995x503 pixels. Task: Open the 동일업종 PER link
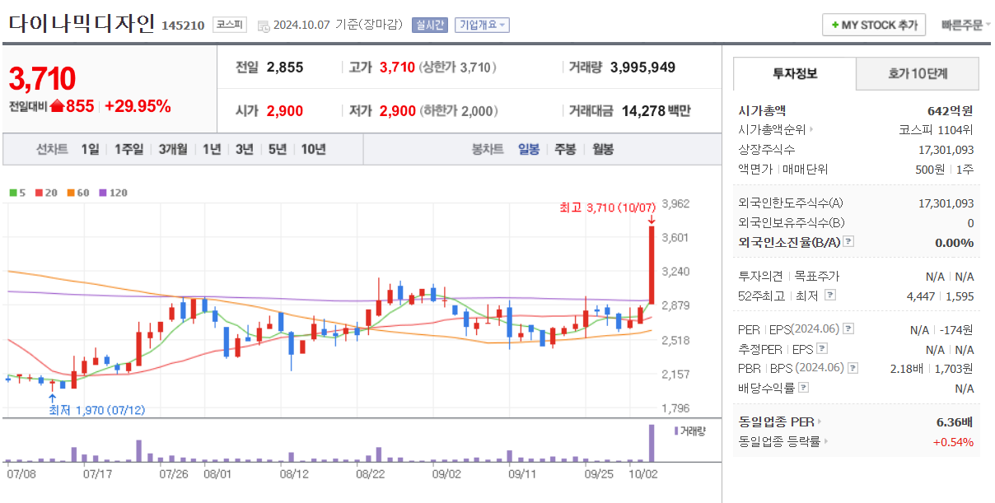[x=780, y=421]
